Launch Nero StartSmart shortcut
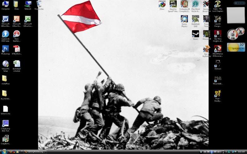247x154 pixels. point(17,34)
